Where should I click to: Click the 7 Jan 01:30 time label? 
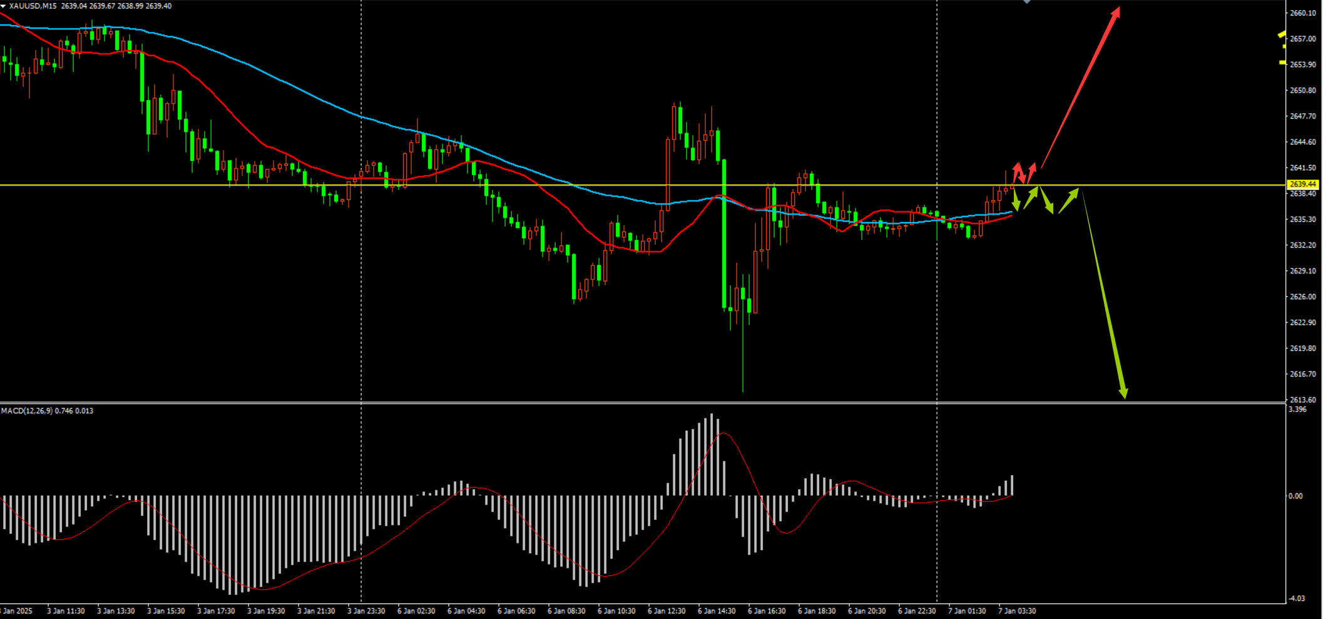click(x=967, y=611)
